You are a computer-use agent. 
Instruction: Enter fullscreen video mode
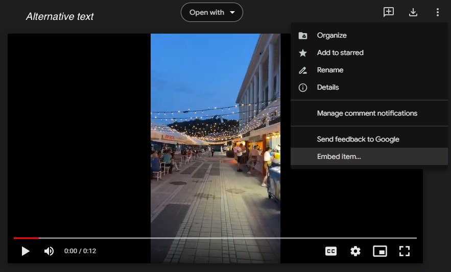[x=405, y=251]
